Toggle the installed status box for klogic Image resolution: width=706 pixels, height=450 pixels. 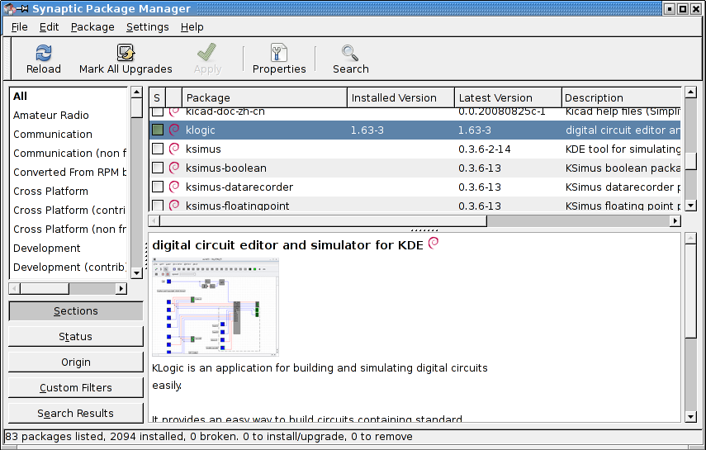[x=158, y=130]
